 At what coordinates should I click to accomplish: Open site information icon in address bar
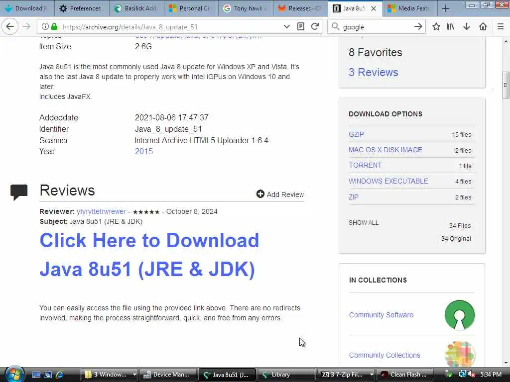[x=45, y=27]
